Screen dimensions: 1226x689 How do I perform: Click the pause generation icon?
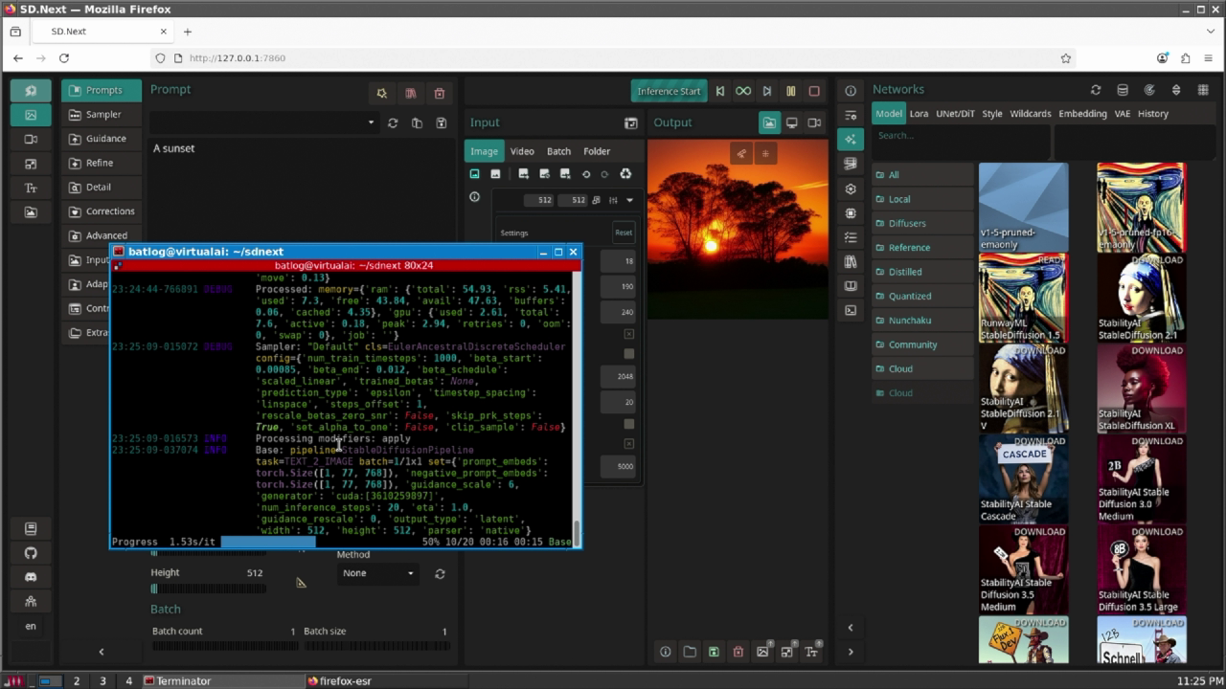[x=791, y=91]
